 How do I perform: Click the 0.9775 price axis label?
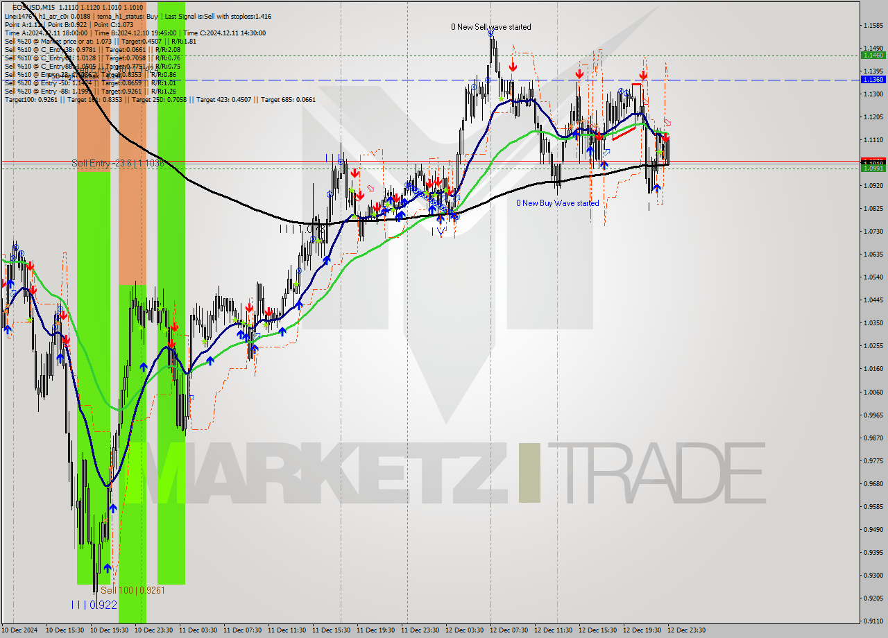873,460
